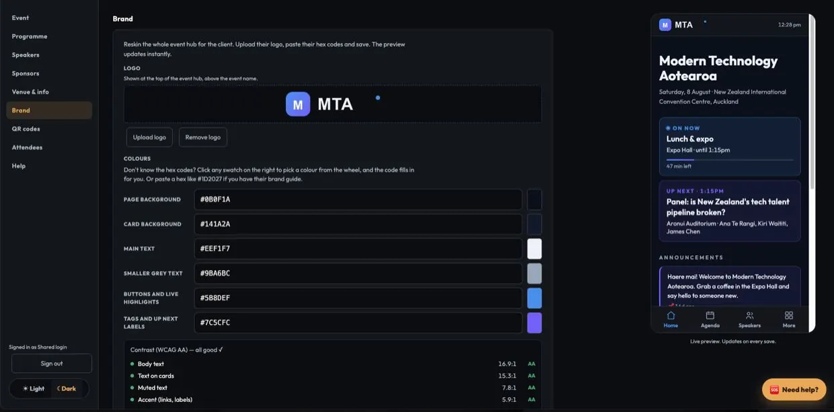This screenshot has height=412, width=834.
Task: Tap the More grid icon in preview
Action: coord(789,315)
